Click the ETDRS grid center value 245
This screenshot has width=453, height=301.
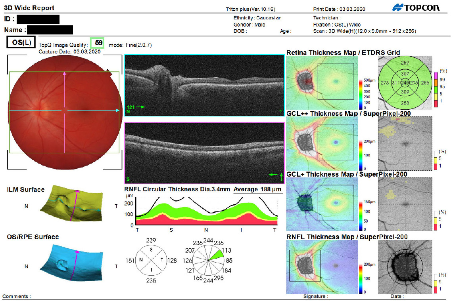coord(405,82)
